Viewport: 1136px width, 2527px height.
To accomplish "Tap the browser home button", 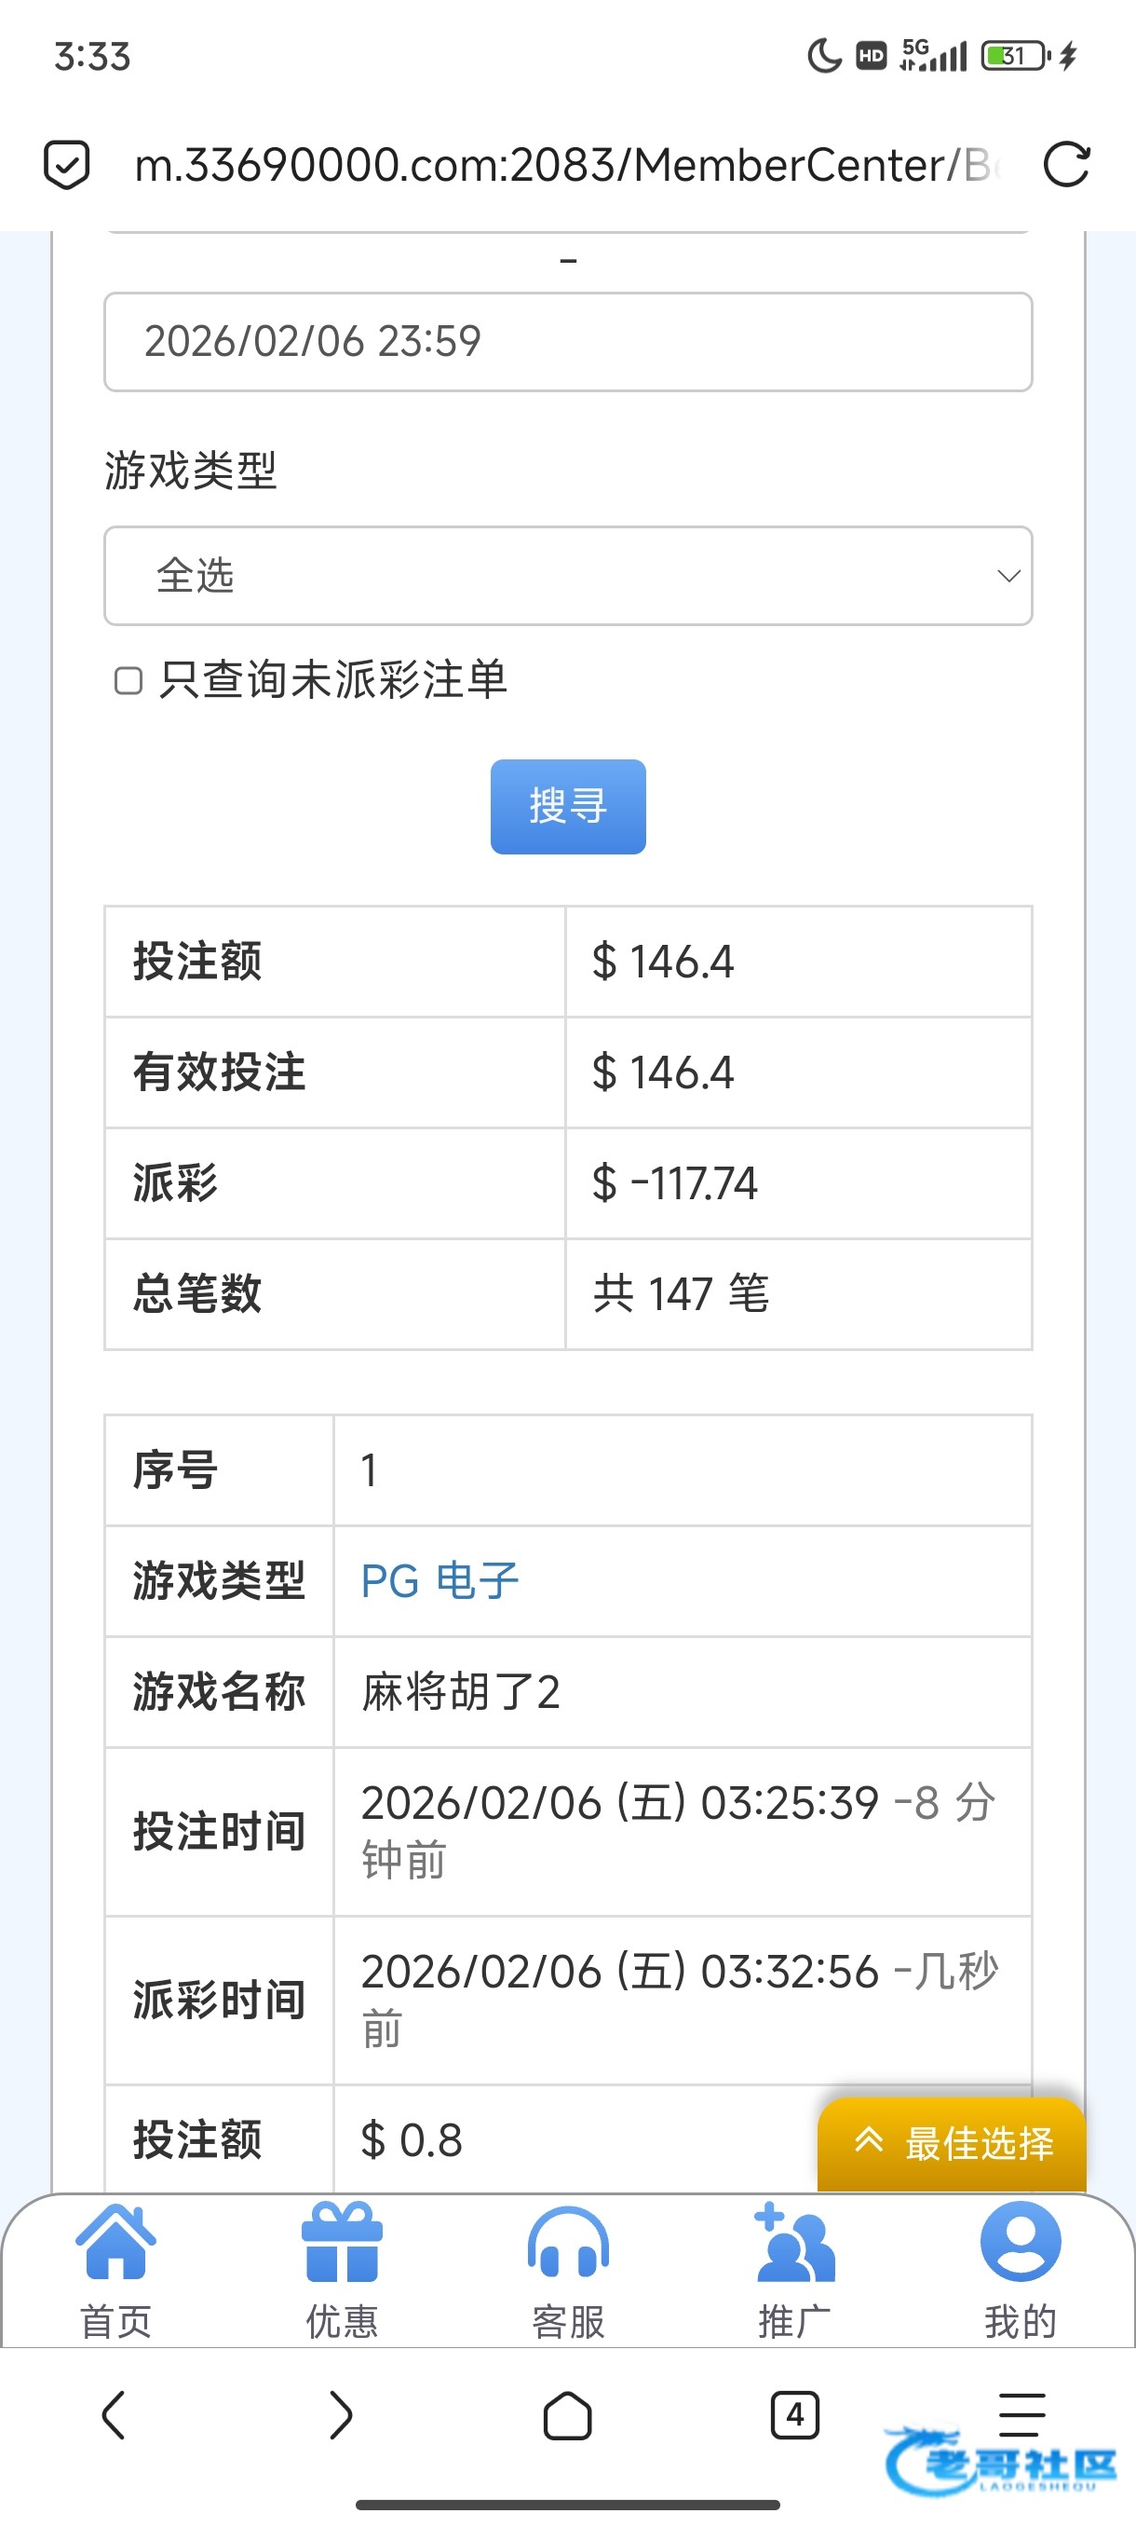I will [567, 2415].
